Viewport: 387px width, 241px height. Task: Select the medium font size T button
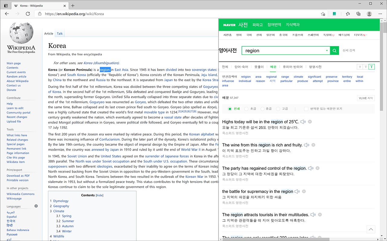click(x=366, y=67)
